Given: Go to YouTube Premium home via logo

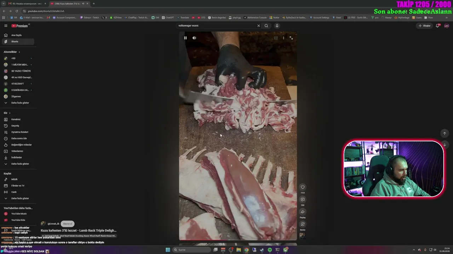Looking at the screenshot, I should [20, 26].
